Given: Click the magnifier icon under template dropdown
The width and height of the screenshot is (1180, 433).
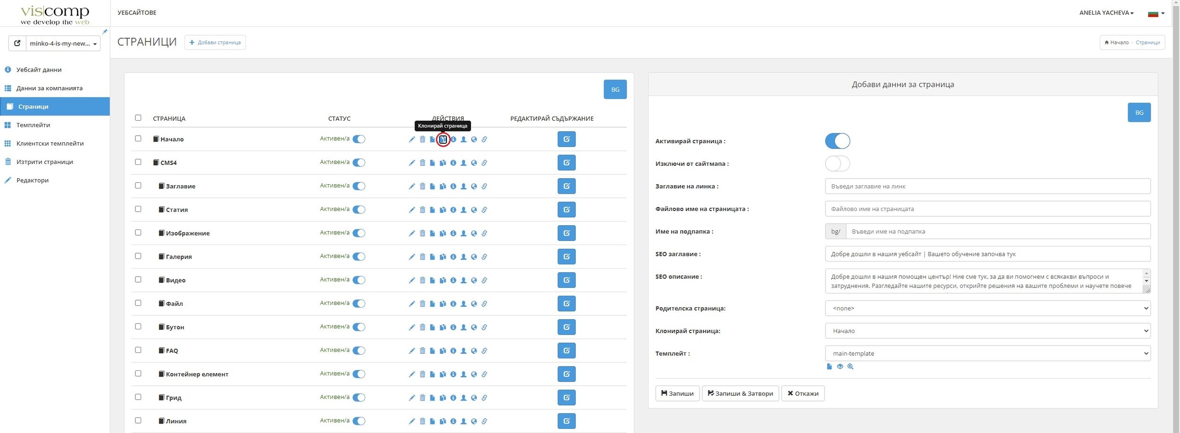Looking at the screenshot, I should (850, 367).
